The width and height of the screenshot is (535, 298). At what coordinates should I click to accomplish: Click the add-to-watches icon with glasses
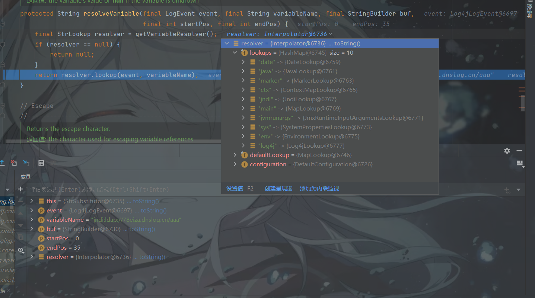click(507, 190)
